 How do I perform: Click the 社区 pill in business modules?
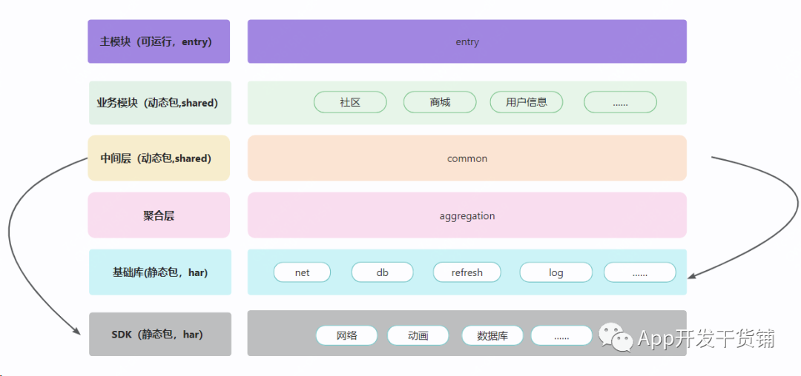(x=350, y=102)
